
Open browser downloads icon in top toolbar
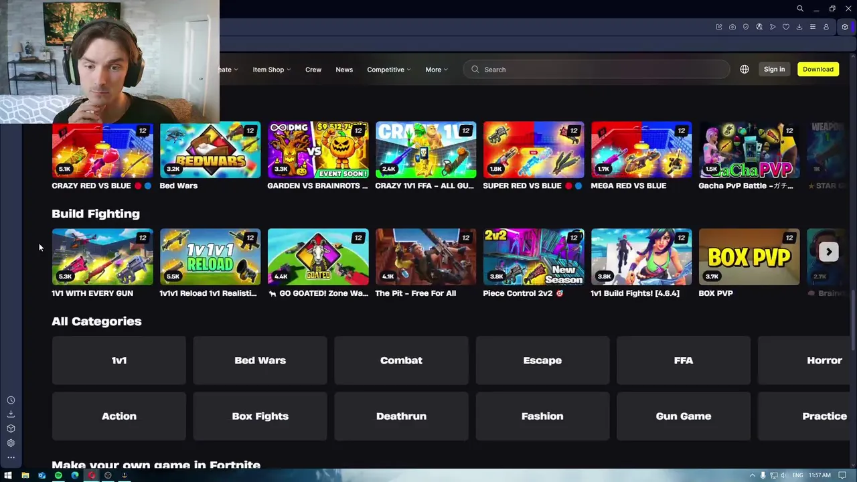pyautogui.click(x=799, y=27)
